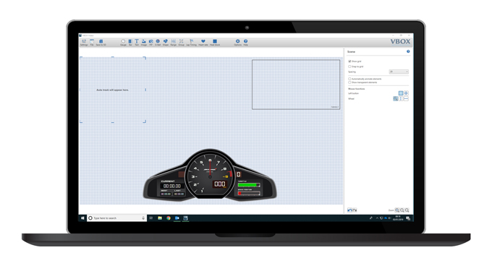The height and width of the screenshot is (266, 492).
Task: Click the zoom in magnifier button
Action: [397, 210]
